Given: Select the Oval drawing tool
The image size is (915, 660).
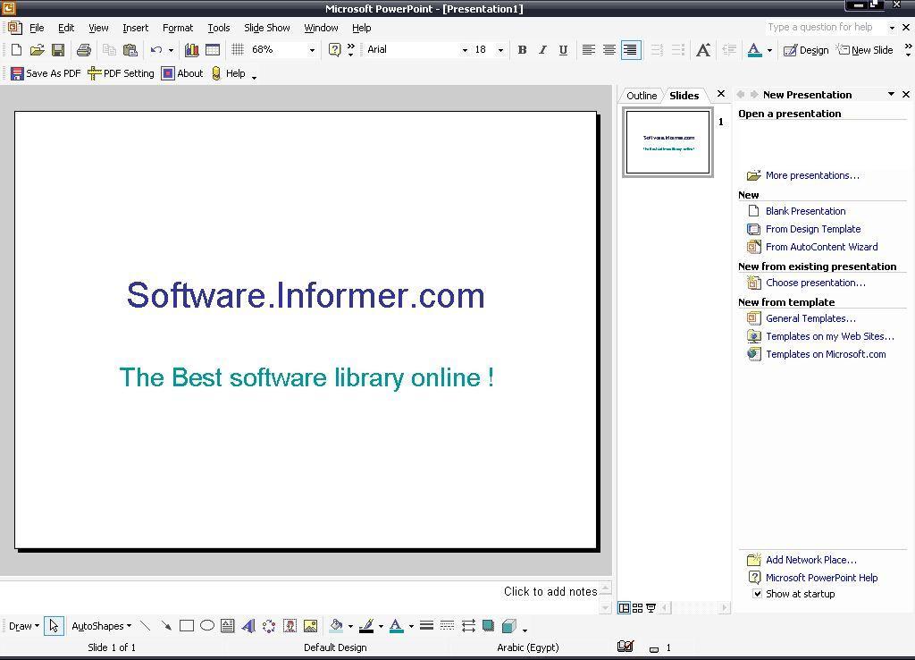Looking at the screenshot, I should click(207, 626).
